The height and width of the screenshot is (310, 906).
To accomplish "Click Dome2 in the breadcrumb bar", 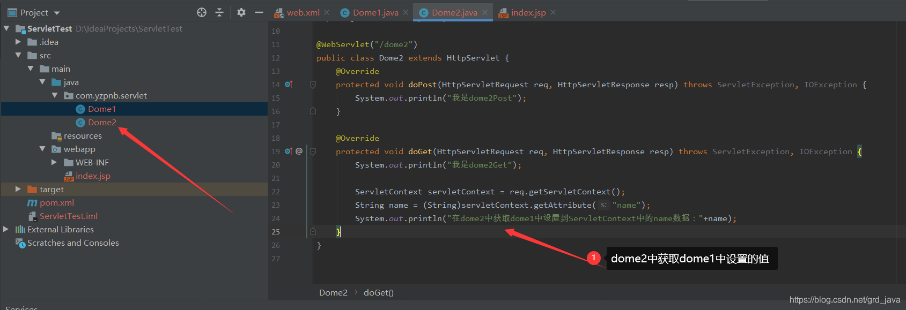I will tap(333, 292).
